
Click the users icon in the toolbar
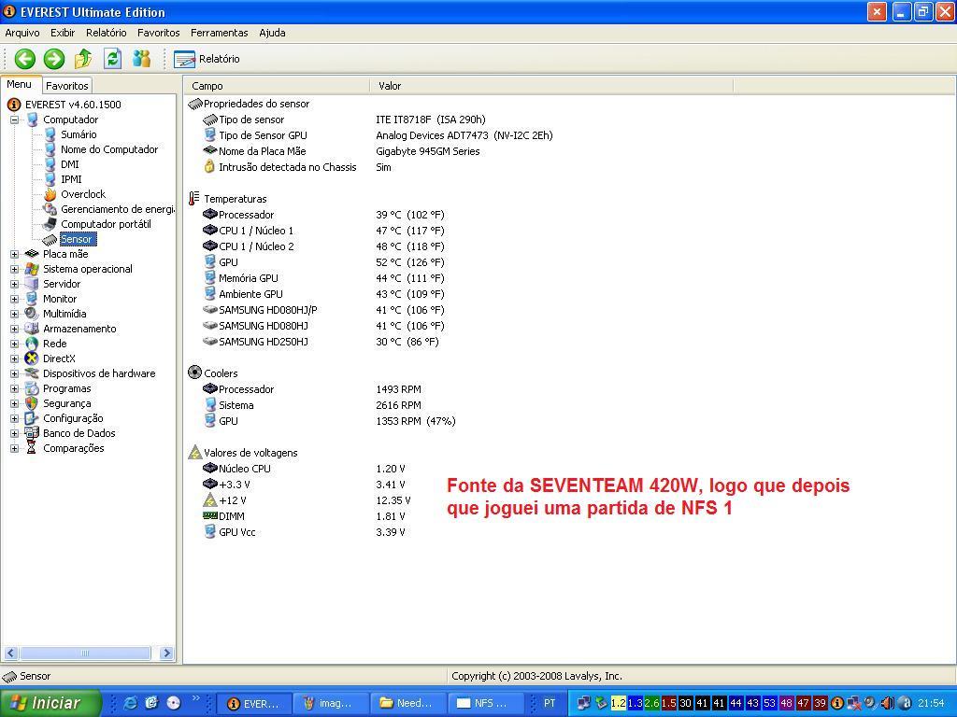click(x=141, y=59)
